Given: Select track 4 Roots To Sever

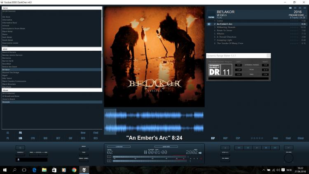Looking at the screenshot, I should [257, 31].
